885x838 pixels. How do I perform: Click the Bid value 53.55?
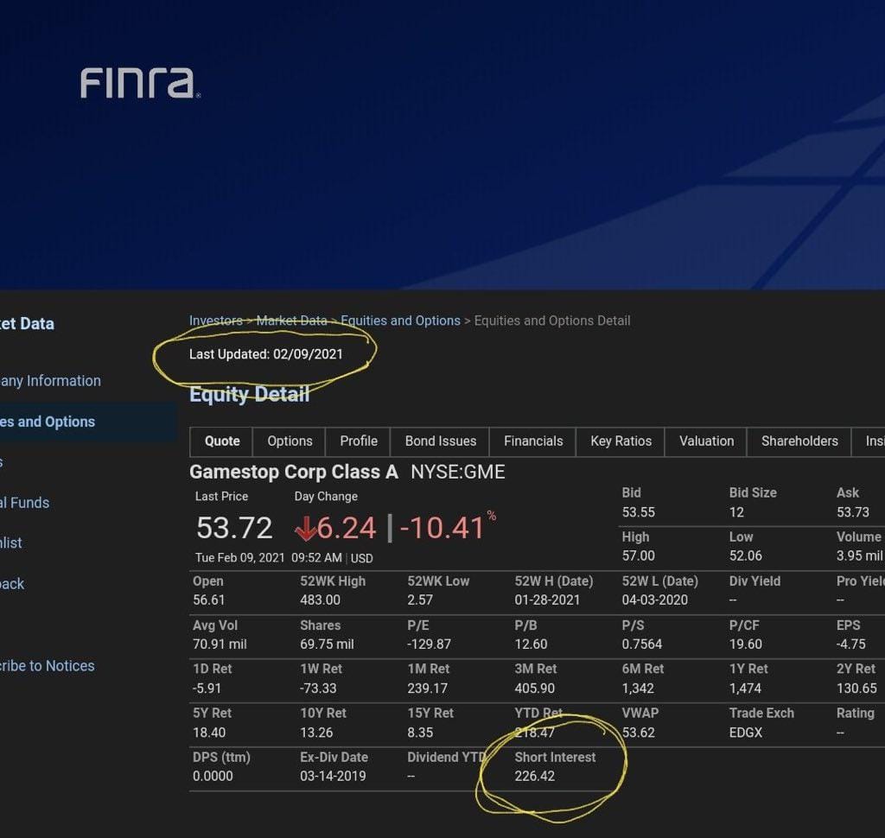(639, 512)
